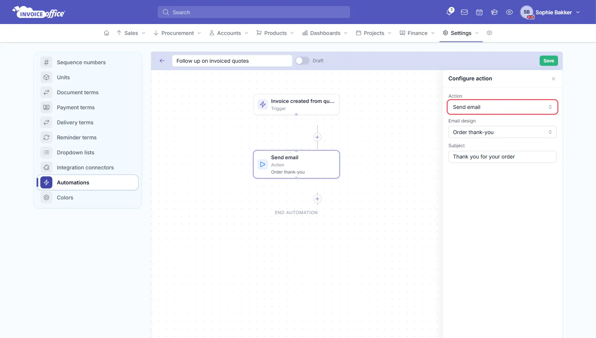
Task: Expand the Accounts menu
Action: 229,33
